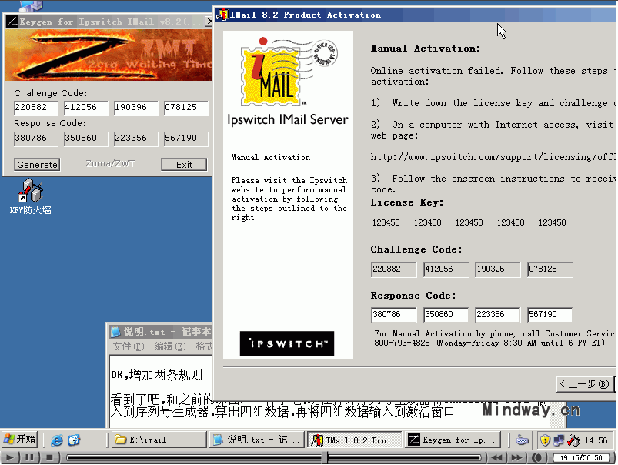
Task: Click the keyboard input method tray icon
Action: pyautogui.click(x=521, y=440)
